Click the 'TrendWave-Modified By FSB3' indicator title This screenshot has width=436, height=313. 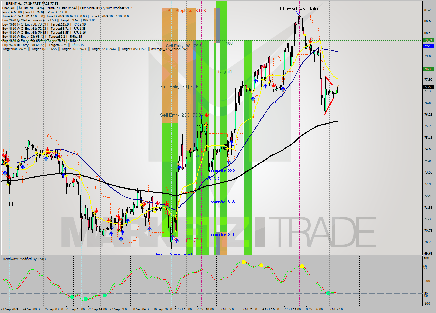coord(24,259)
